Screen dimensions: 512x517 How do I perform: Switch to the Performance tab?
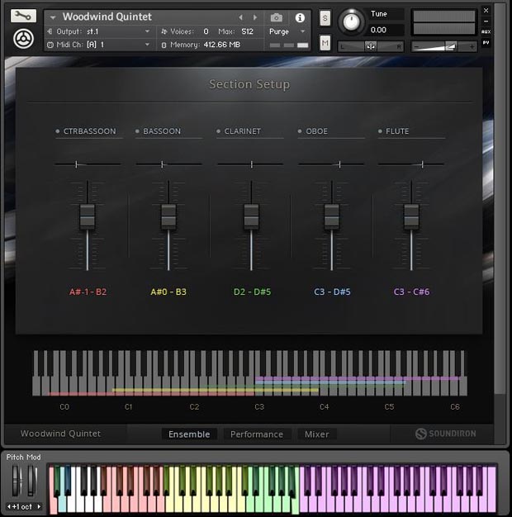(x=256, y=434)
